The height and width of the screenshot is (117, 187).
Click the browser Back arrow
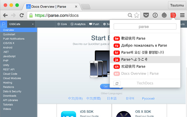point(5,15)
